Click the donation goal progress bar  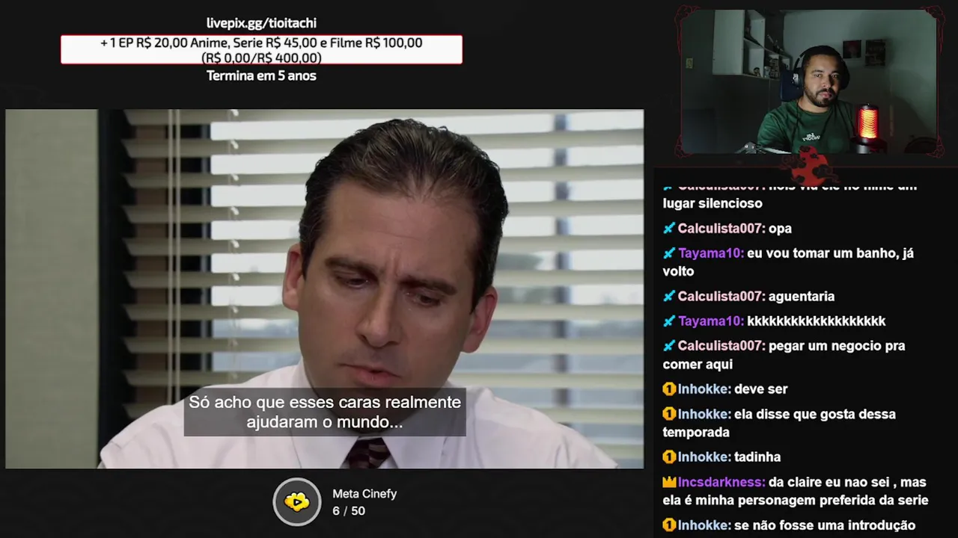click(x=261, y=50)
